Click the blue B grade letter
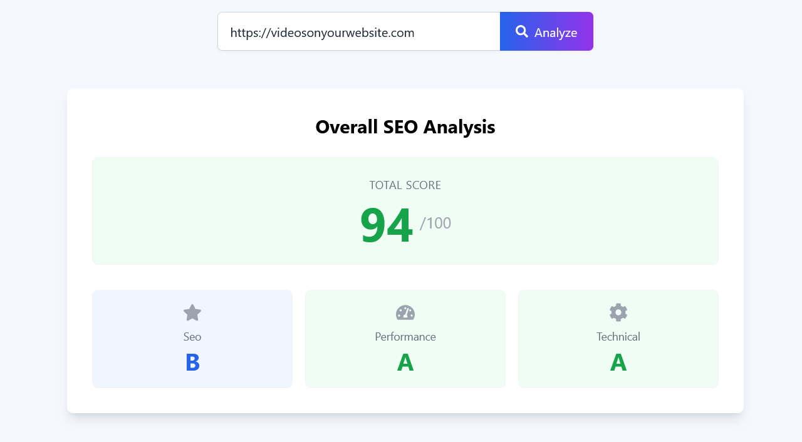 pyautogui.click(x=192, y=363)
